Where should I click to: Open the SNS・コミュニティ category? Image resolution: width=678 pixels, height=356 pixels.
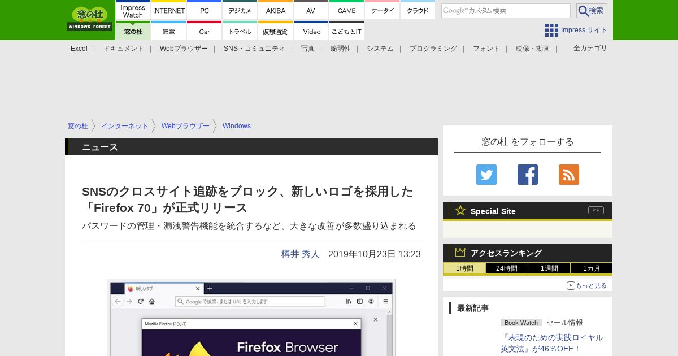pos(254,49)
